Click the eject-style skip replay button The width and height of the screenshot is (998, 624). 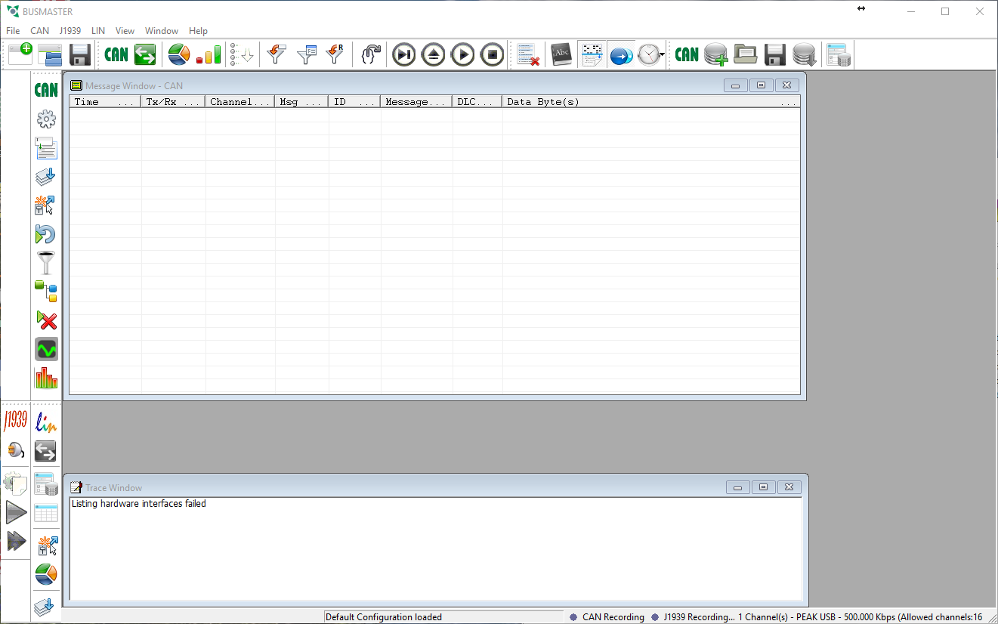coord(434,54)
